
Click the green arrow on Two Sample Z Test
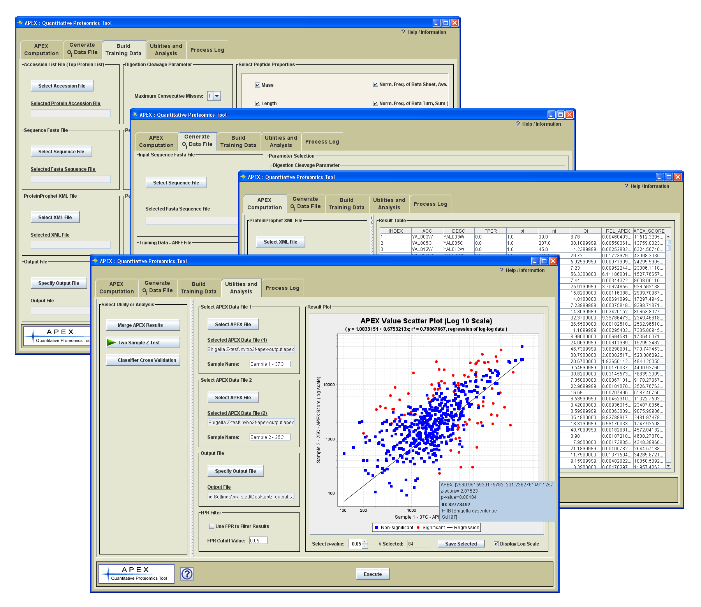(111, 342)
